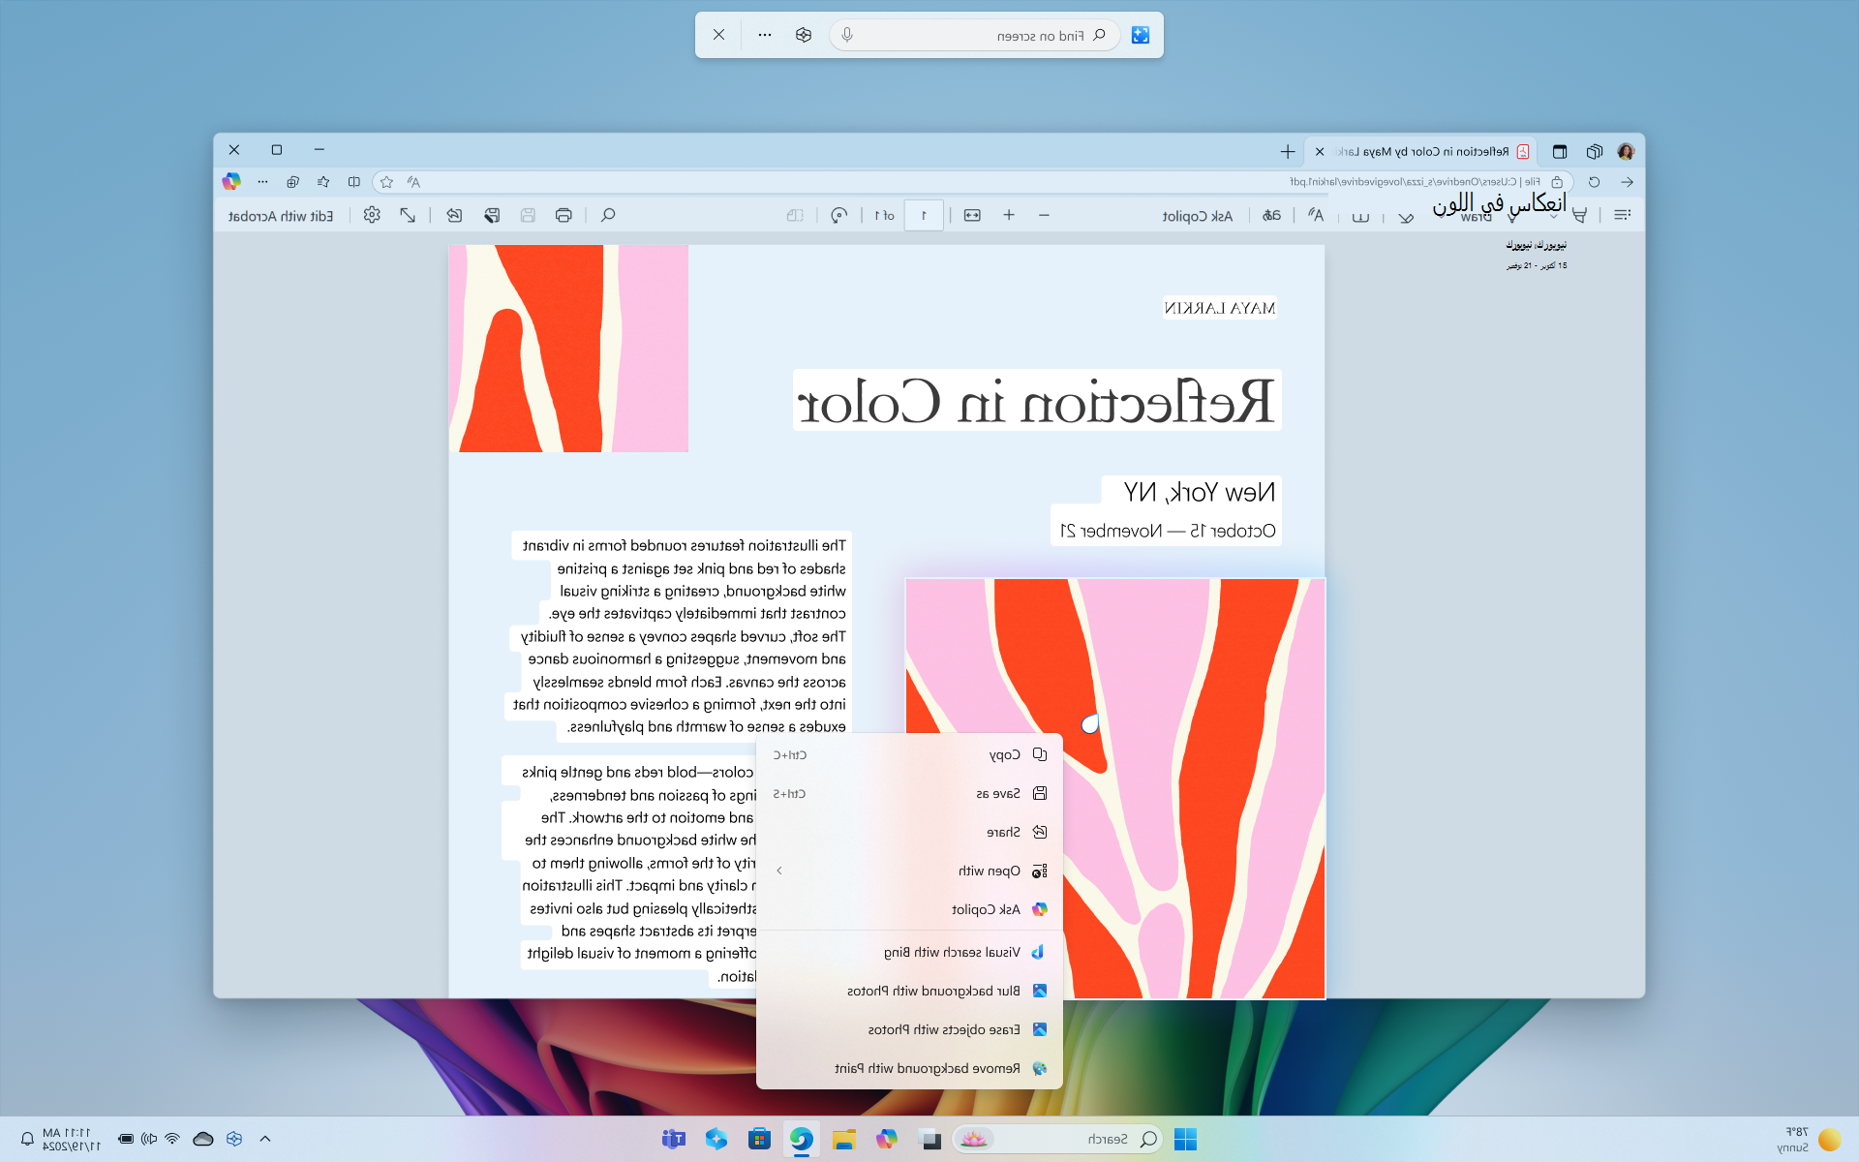Open more options in Click to Do bar
1859x1162 pixels.
point(765,35)
